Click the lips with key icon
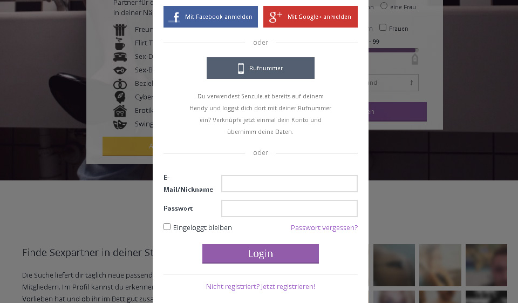Image resolution: width=518 pixels, height=303 pixels. (120, 70)
